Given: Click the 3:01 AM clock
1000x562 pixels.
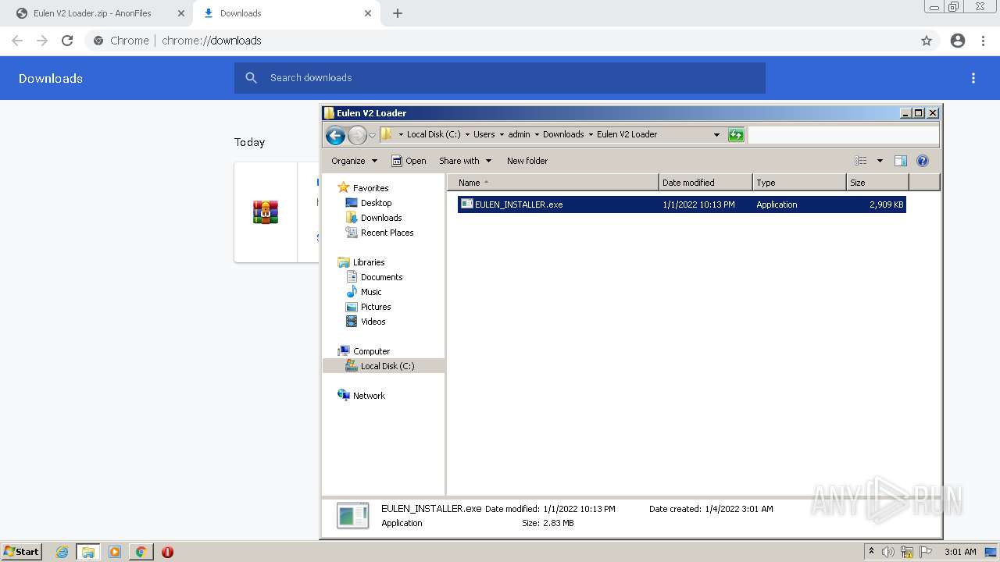Looking at the screenshot, I should click(960, 552).
